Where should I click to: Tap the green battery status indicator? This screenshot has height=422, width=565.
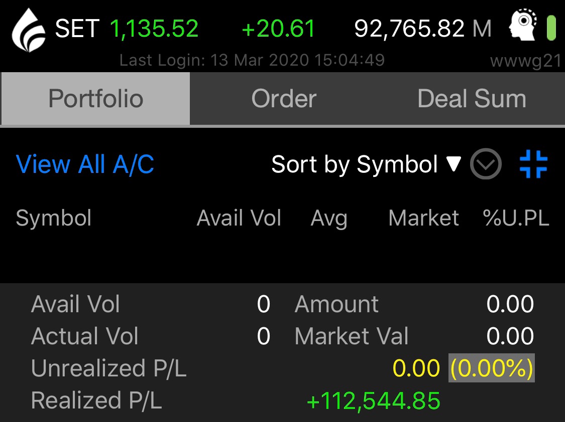point(551,28)
